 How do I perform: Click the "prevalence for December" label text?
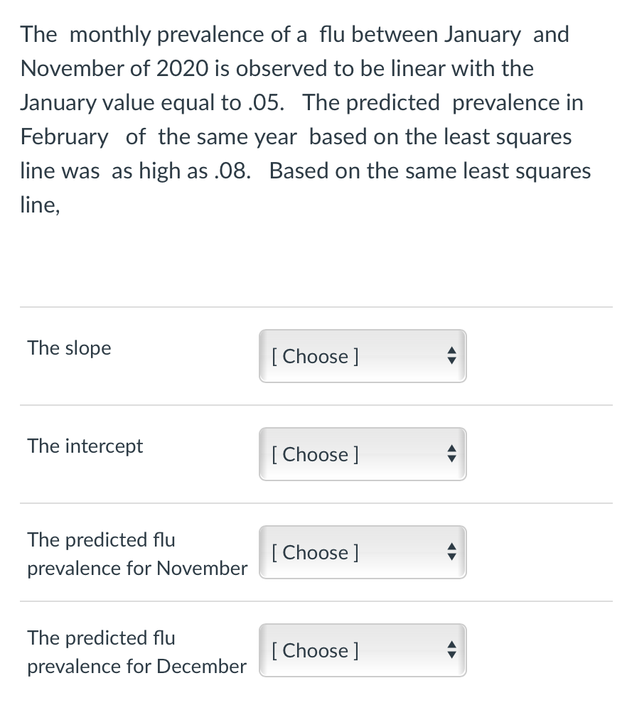tap(136, 667)
